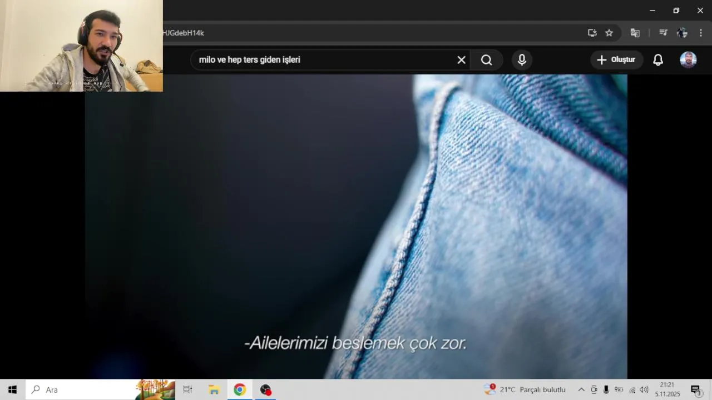Open the translate extension icon
This screenshot has height=400, width=712.
point(635,33)
